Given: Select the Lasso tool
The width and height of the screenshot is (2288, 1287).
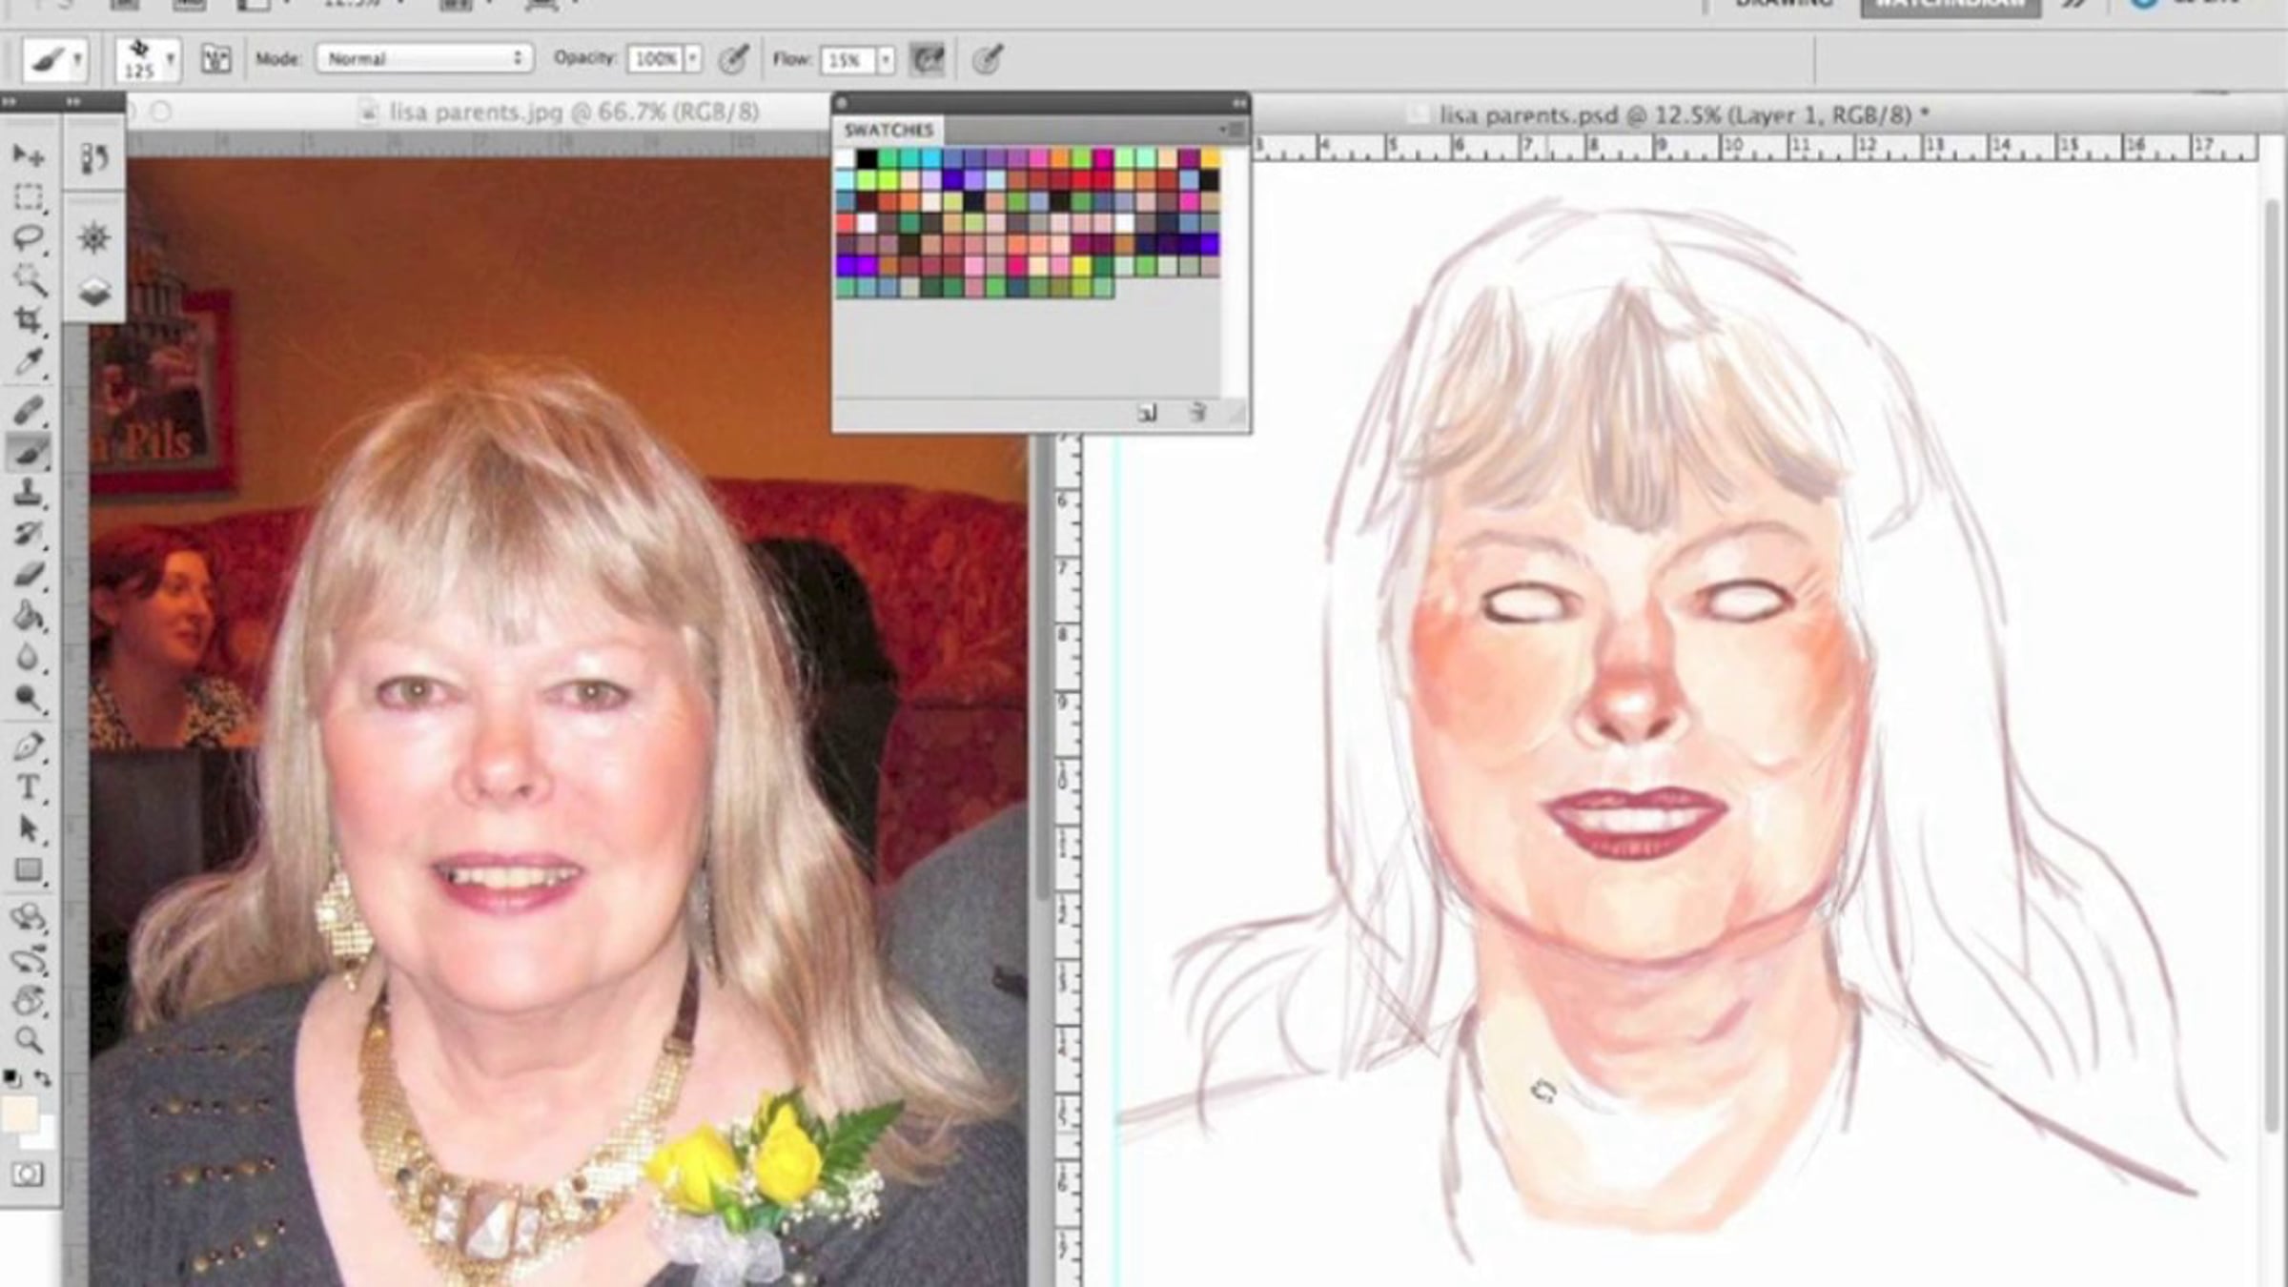Looking at the screenshot, I should point(29,236).
